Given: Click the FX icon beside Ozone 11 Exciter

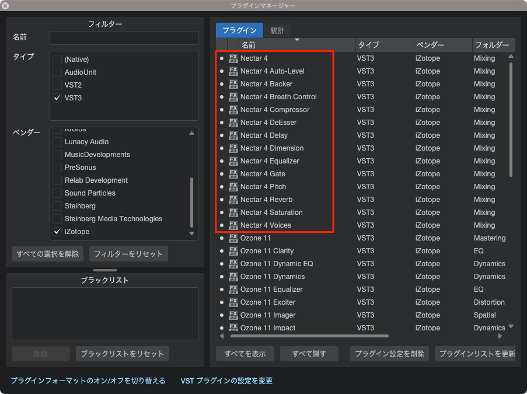Looking at the screenshot, I should 233,302.
